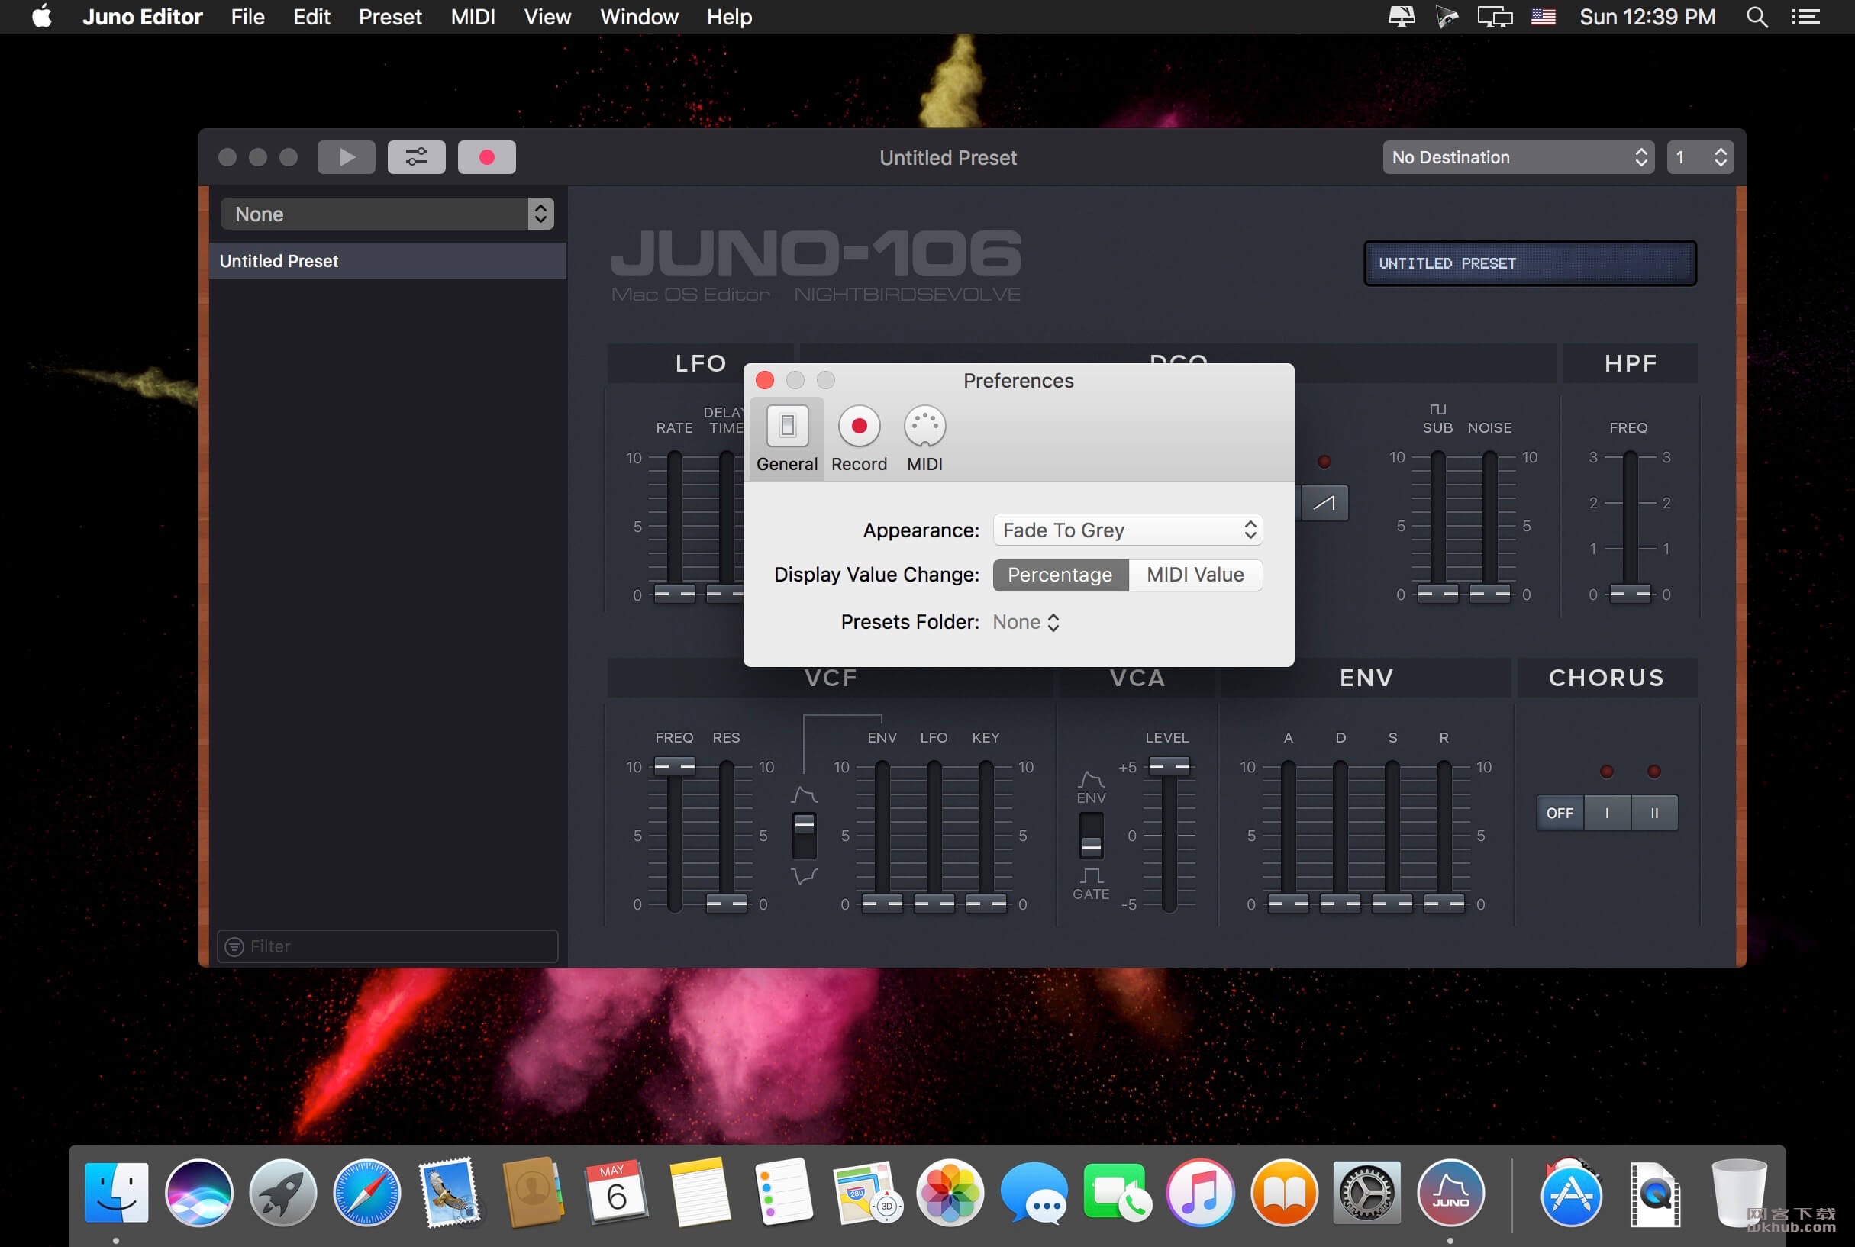1855x1247 pixels.
Task: Open System Preferences from the Dock
Action: [x=1366, y=1192]
